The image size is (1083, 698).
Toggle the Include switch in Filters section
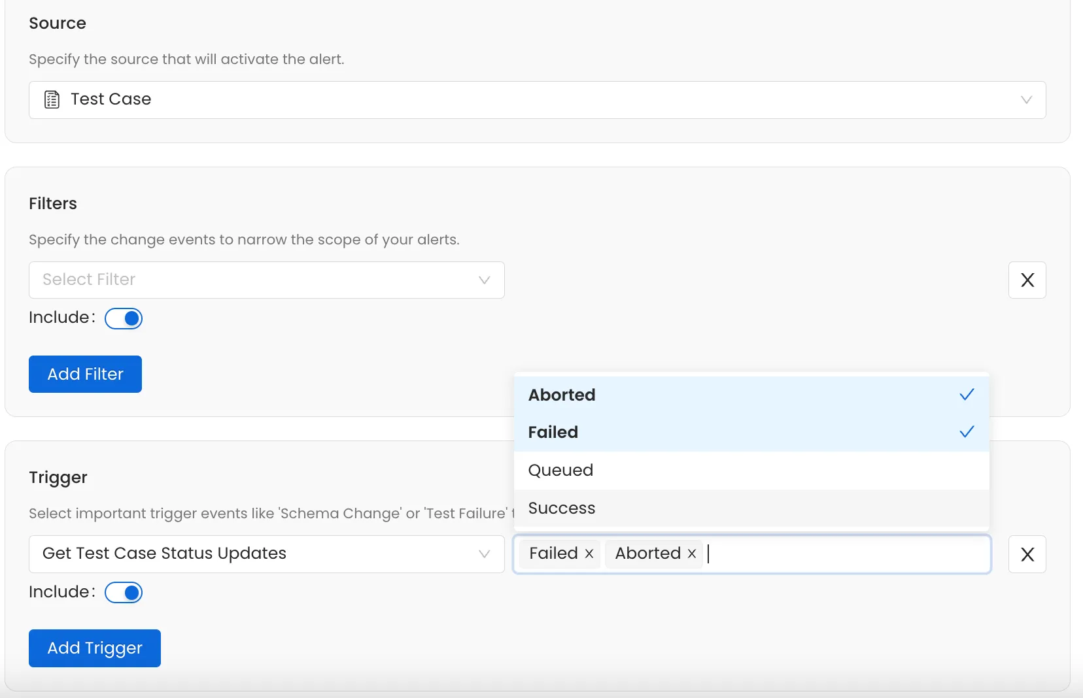pyautogui.click(x=124, y=318)
